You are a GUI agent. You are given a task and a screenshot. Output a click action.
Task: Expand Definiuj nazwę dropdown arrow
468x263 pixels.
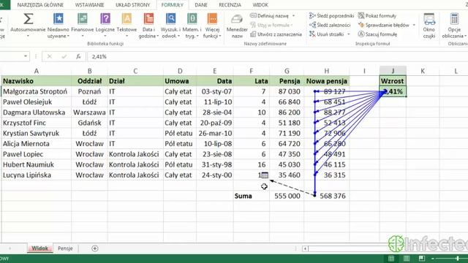[293, 16]
